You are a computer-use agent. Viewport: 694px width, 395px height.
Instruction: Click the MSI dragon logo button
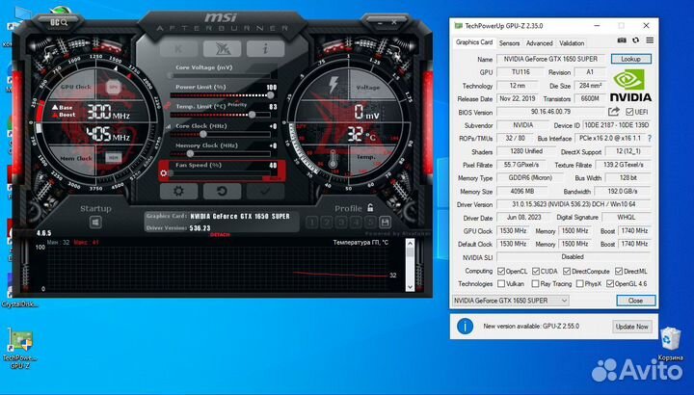223,49
